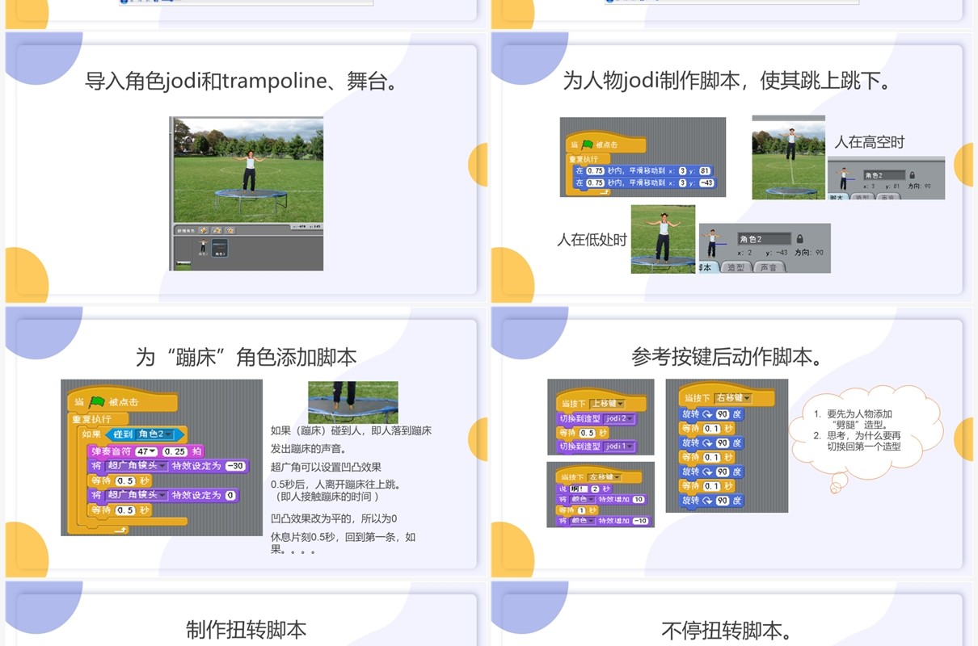The height and width of the screenshot is (646, 978).
Task: Click cloud note 要先为人物添加“劈腿”造型。
Action: pyautogui.click(x=859, y=419)
